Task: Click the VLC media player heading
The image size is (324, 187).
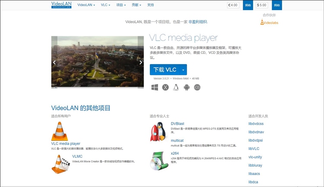Action: tap(183, 38)
